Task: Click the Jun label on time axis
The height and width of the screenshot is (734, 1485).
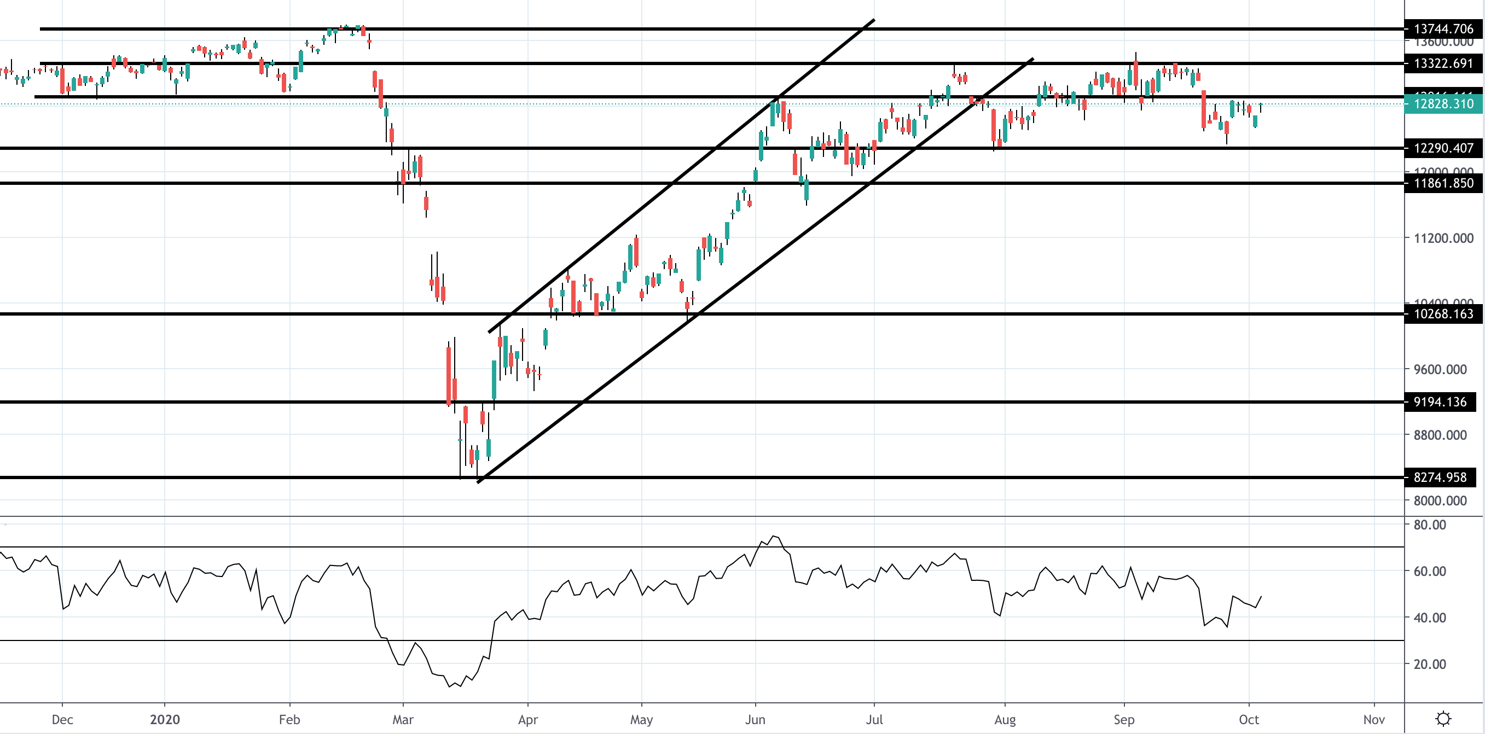Action: coord(755,720)
